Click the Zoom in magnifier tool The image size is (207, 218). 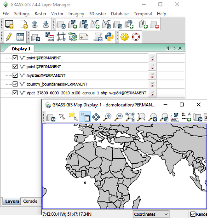(x=107, y=117)
